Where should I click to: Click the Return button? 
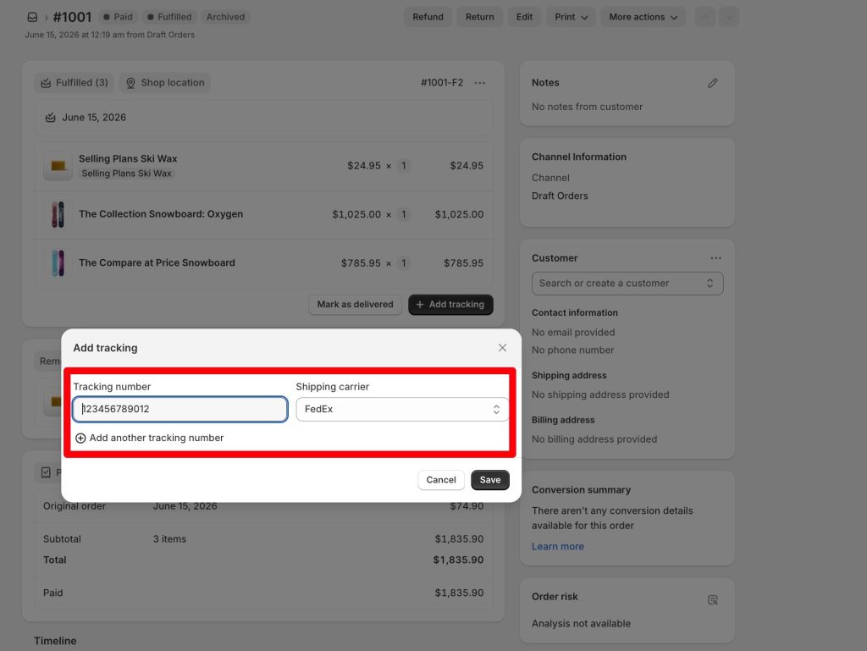(480, 17)
